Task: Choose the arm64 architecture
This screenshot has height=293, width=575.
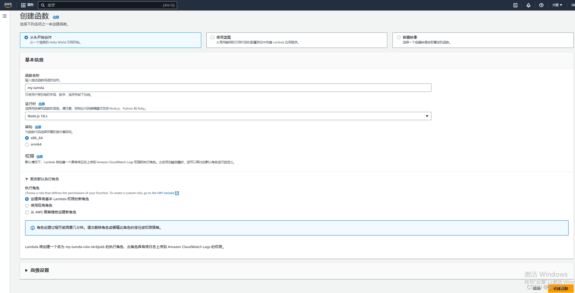Action: (27, 145)
